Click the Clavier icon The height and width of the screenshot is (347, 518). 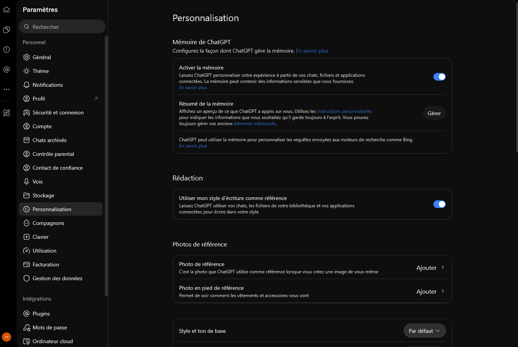pyautogui.click(x=27, y=237)
